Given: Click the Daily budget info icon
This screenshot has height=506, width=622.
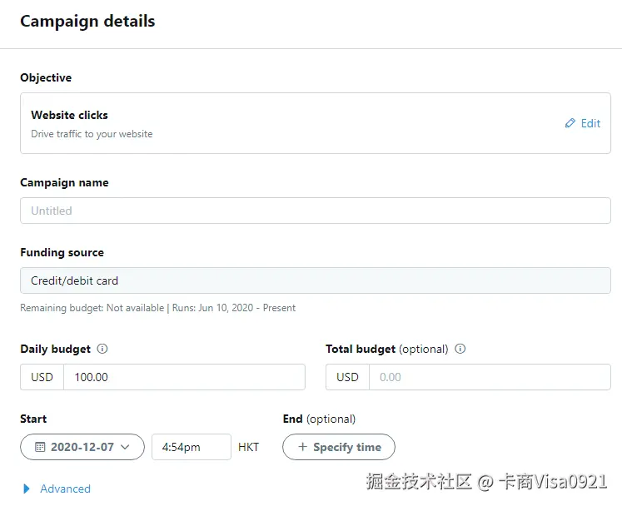Looking at the screenshot, I should pos(102,350).
